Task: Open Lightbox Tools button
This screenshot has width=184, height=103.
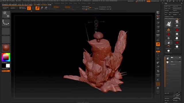Action: click(172, 17)
